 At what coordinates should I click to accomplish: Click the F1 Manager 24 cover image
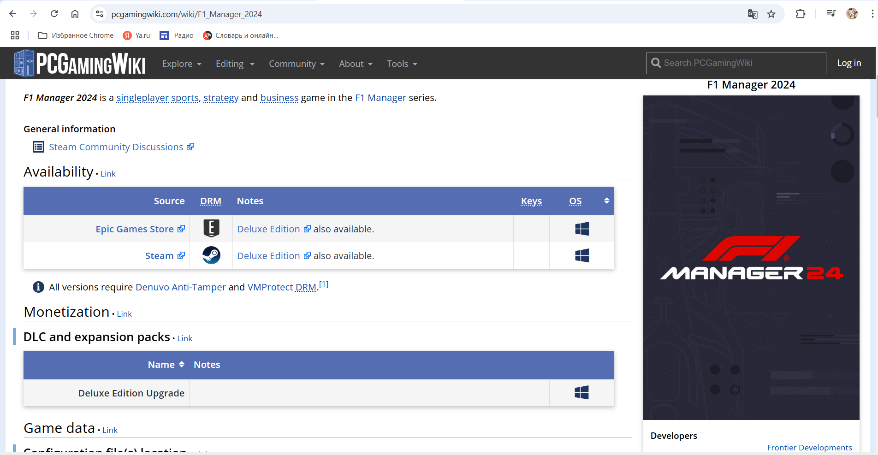751,257
